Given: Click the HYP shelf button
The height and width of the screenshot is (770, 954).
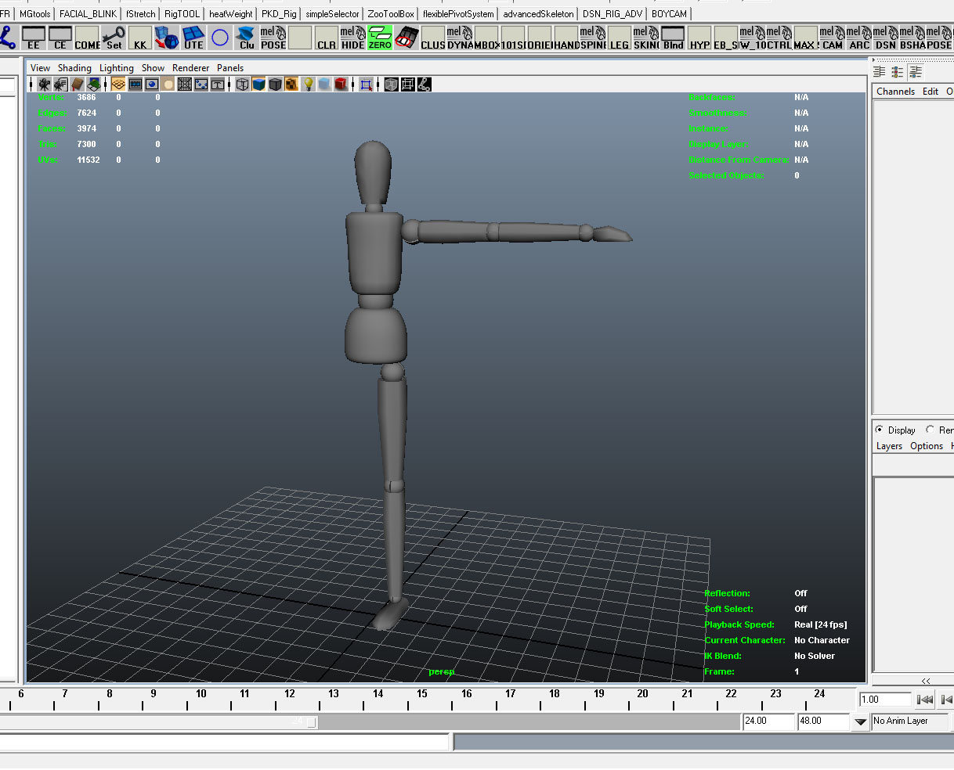Looking at the screenshot, I should 699,38.
